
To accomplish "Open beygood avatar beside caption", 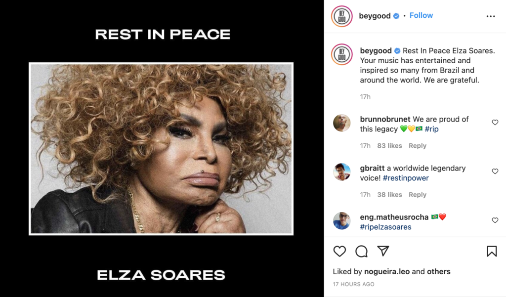I will [342, 54].
